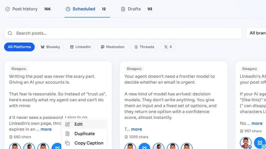Click the document icon beside 682 chars

coord(11,137)
